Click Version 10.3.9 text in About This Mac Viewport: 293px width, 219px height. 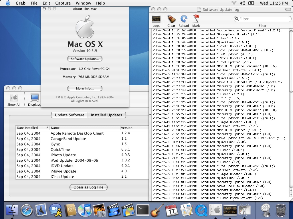point(85,51)
